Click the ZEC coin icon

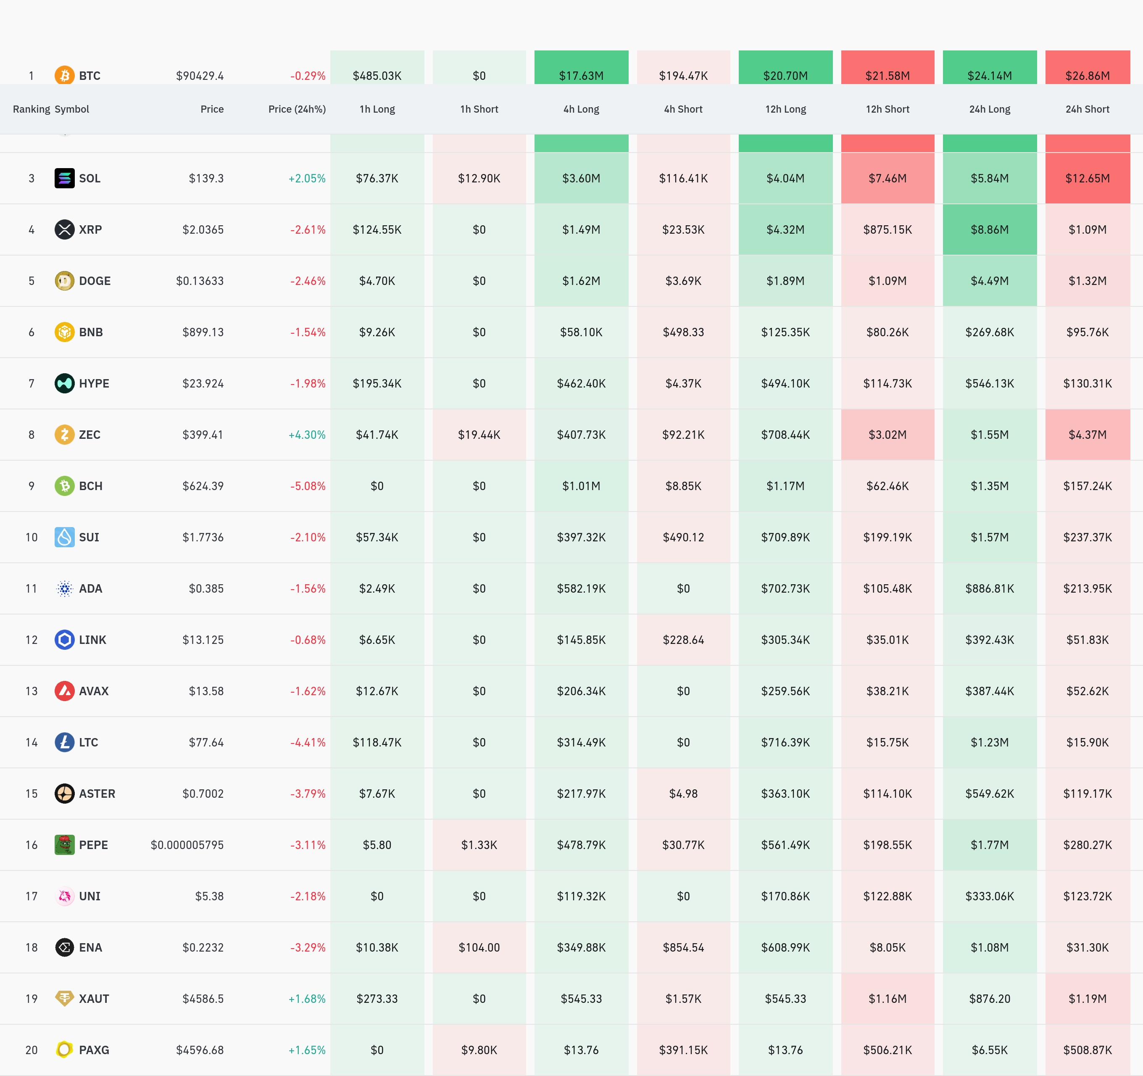64,435
